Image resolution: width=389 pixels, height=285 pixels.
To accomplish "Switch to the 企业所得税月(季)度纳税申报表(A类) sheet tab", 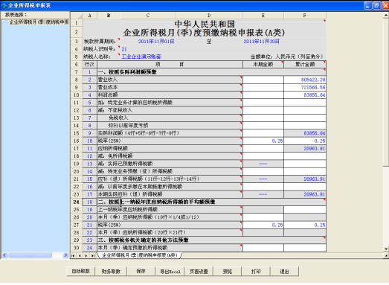I will point(139,255).
